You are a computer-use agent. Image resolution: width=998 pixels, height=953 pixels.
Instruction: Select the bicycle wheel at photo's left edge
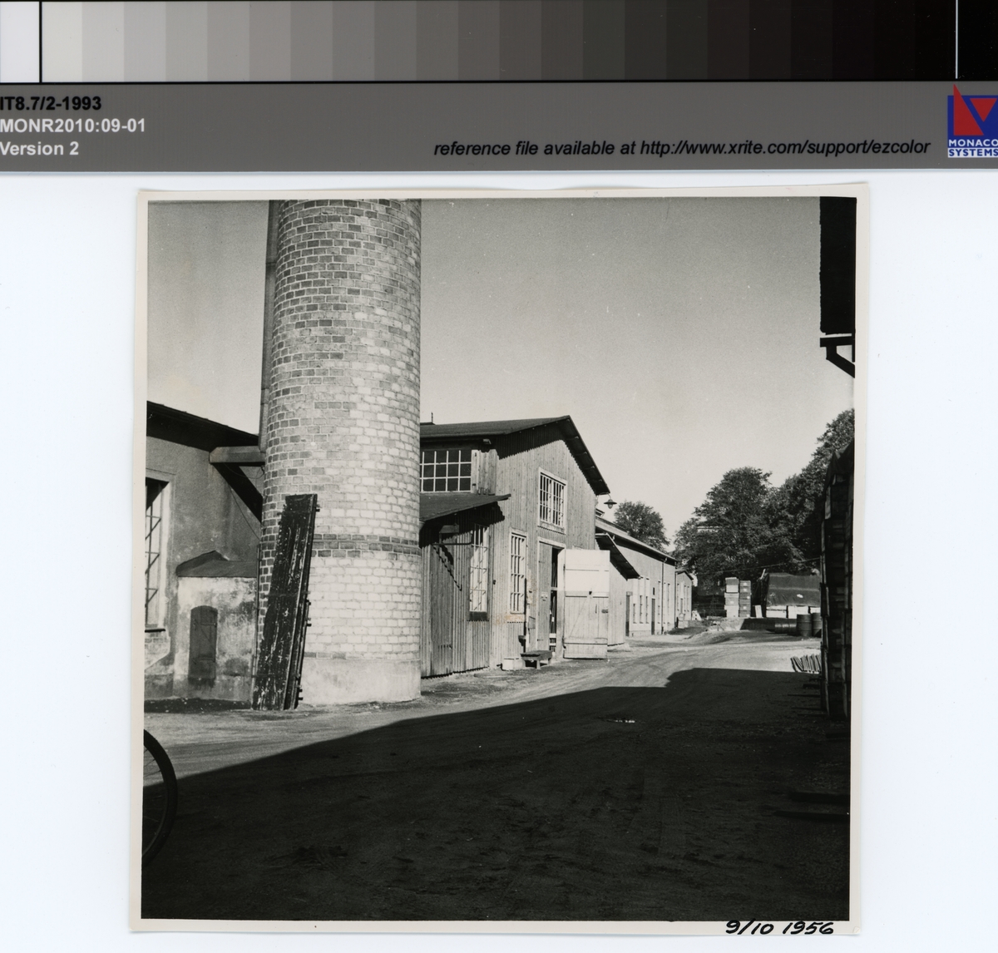(160, 794)
